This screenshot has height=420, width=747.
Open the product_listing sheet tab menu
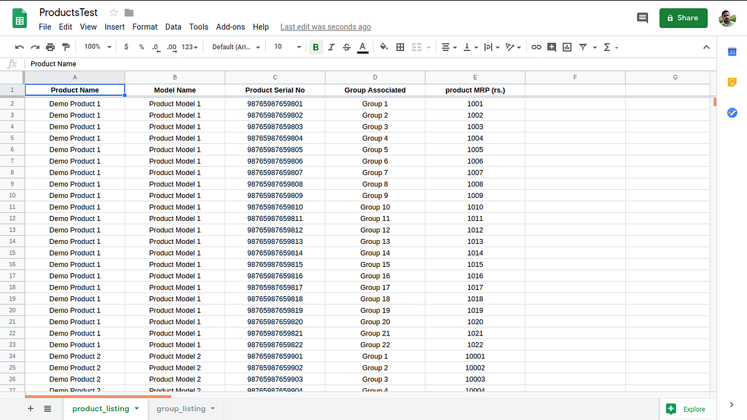pos(136,409)
